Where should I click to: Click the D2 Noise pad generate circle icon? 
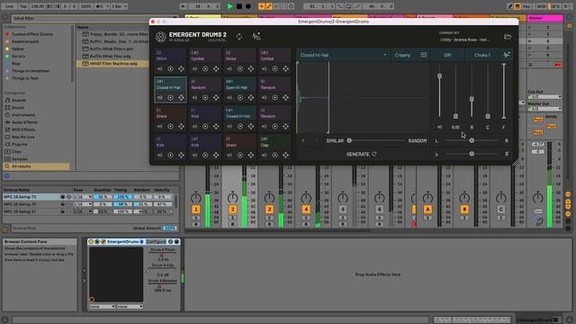240,68
